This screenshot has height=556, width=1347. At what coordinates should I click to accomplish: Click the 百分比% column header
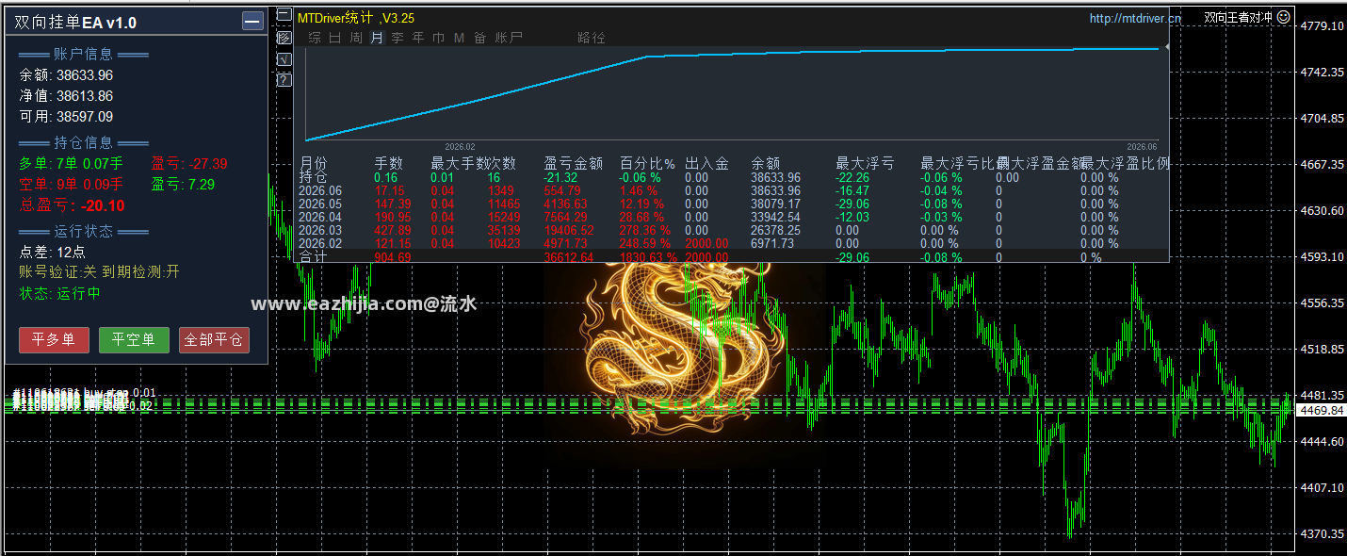tap(647, 163)
